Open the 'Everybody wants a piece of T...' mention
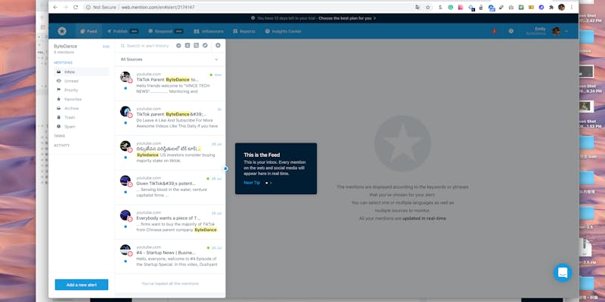Viewport: 605px width, 302px height. (169, 222)
